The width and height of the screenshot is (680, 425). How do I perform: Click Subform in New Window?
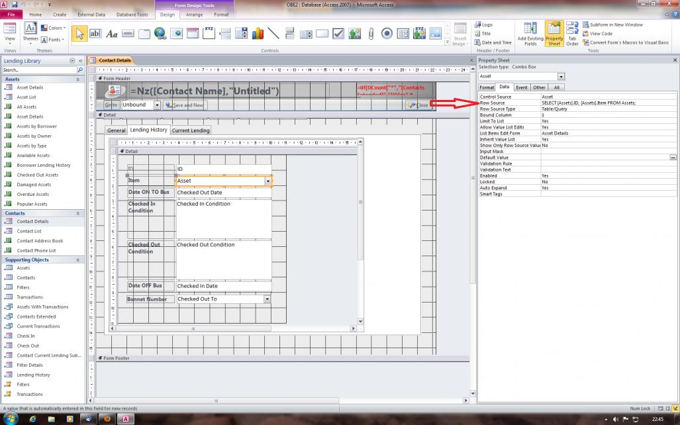(612, 24)
